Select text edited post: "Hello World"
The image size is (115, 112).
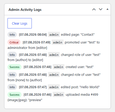(x=80, y=87)
